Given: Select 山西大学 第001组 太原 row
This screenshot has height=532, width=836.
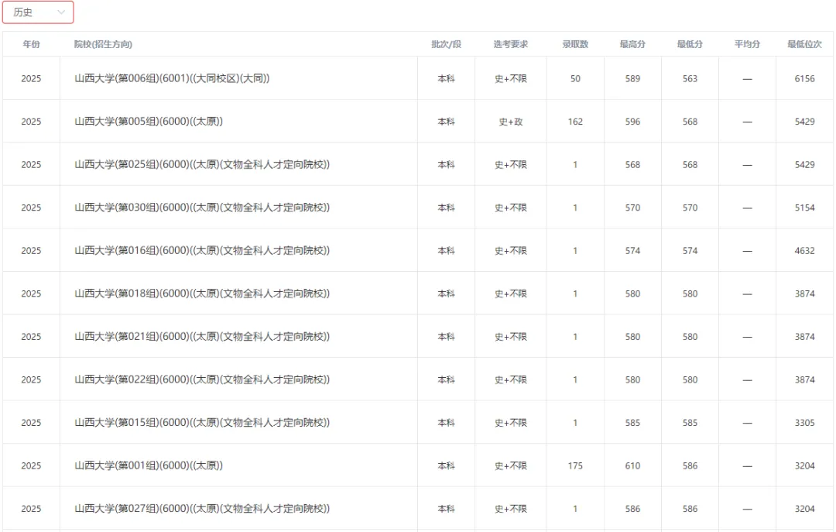Looking at the screenshot, I should pyautogui.click(x=418, y=466).
